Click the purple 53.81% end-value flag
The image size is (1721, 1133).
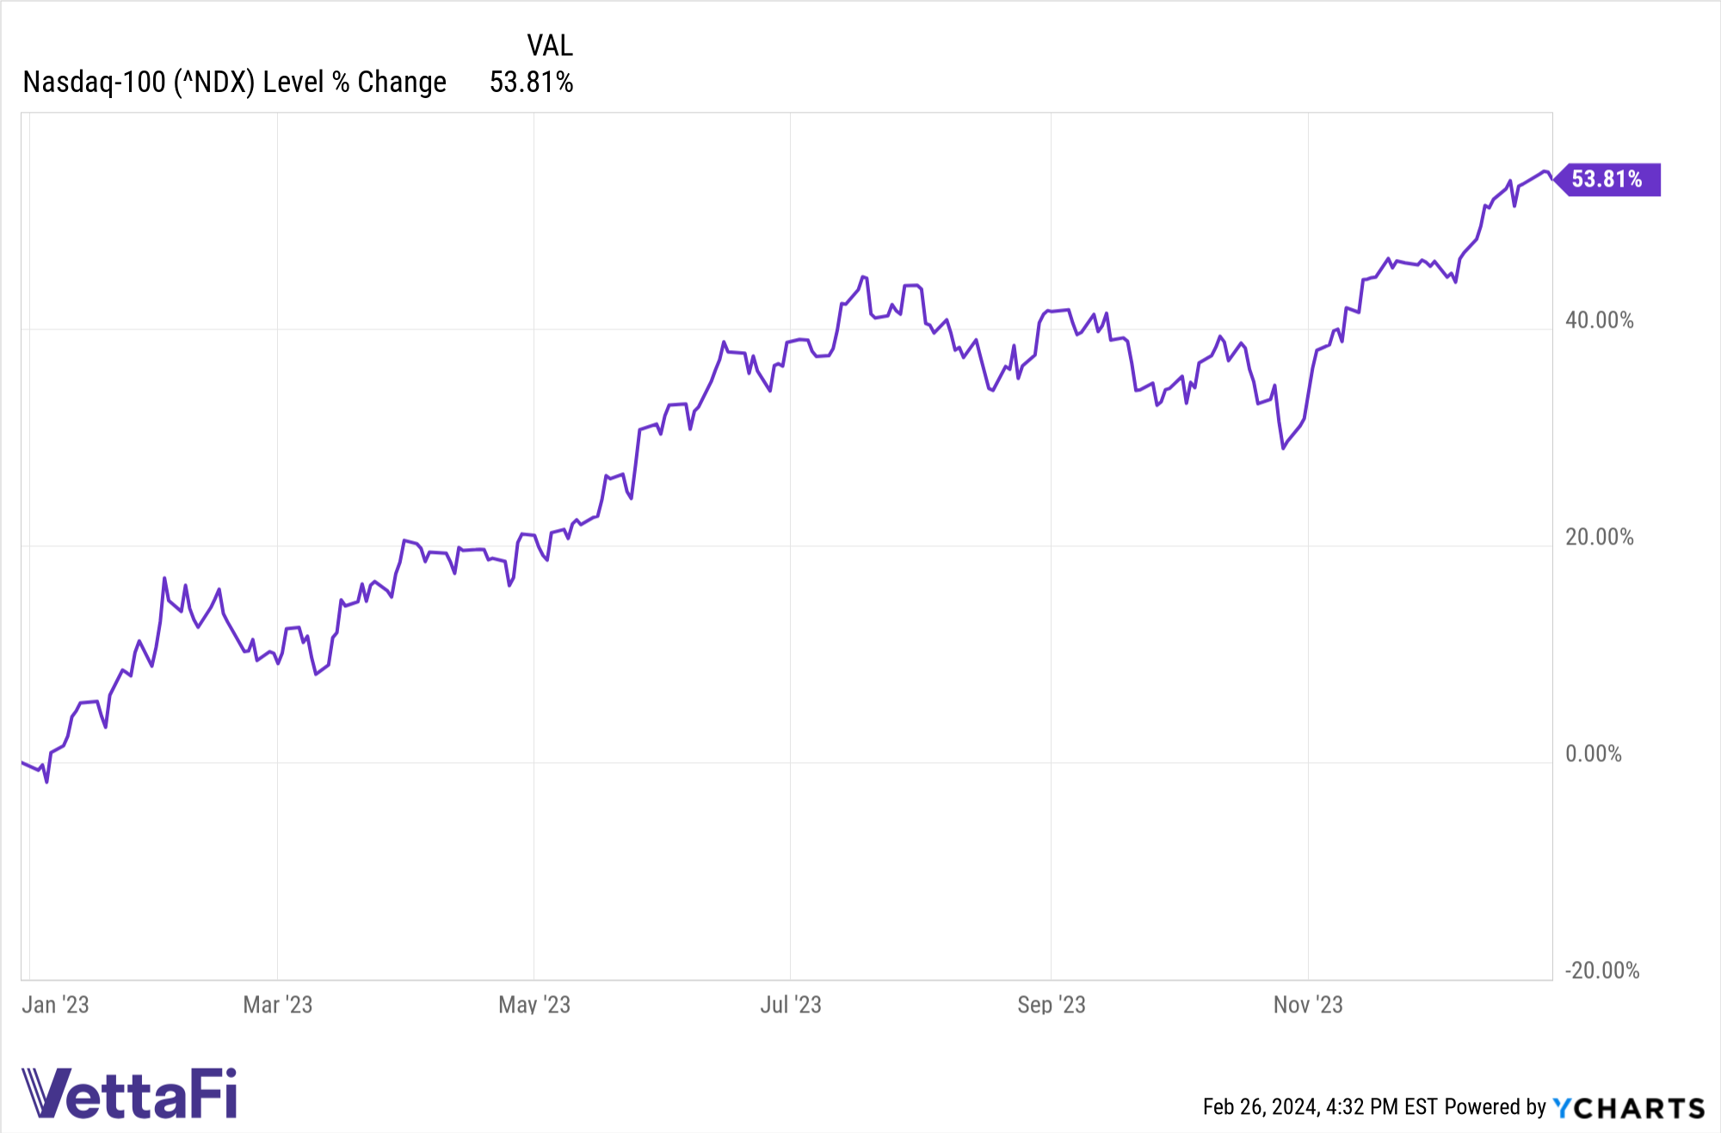[x=1607, y=179]
